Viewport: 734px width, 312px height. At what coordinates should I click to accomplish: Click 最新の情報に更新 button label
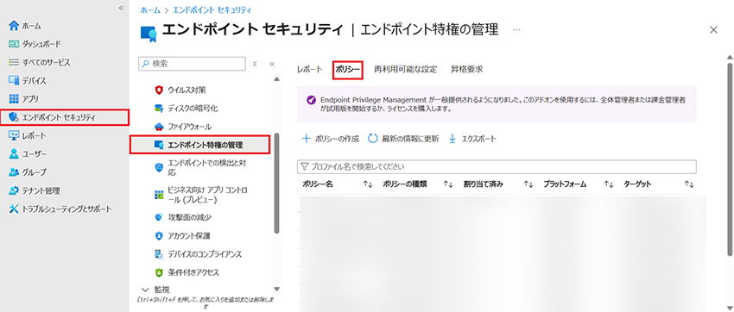tap(410, 139)
